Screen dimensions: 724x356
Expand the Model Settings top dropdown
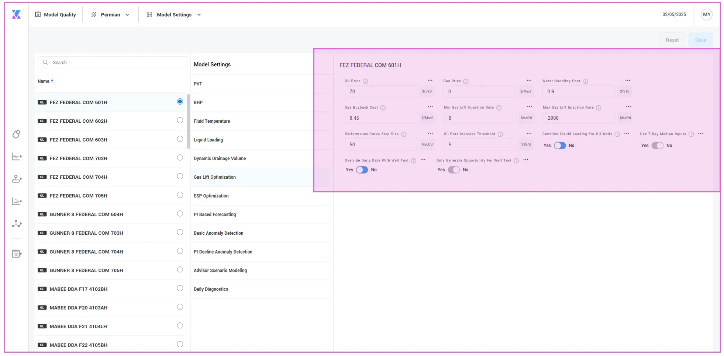[x=174, y=15]
